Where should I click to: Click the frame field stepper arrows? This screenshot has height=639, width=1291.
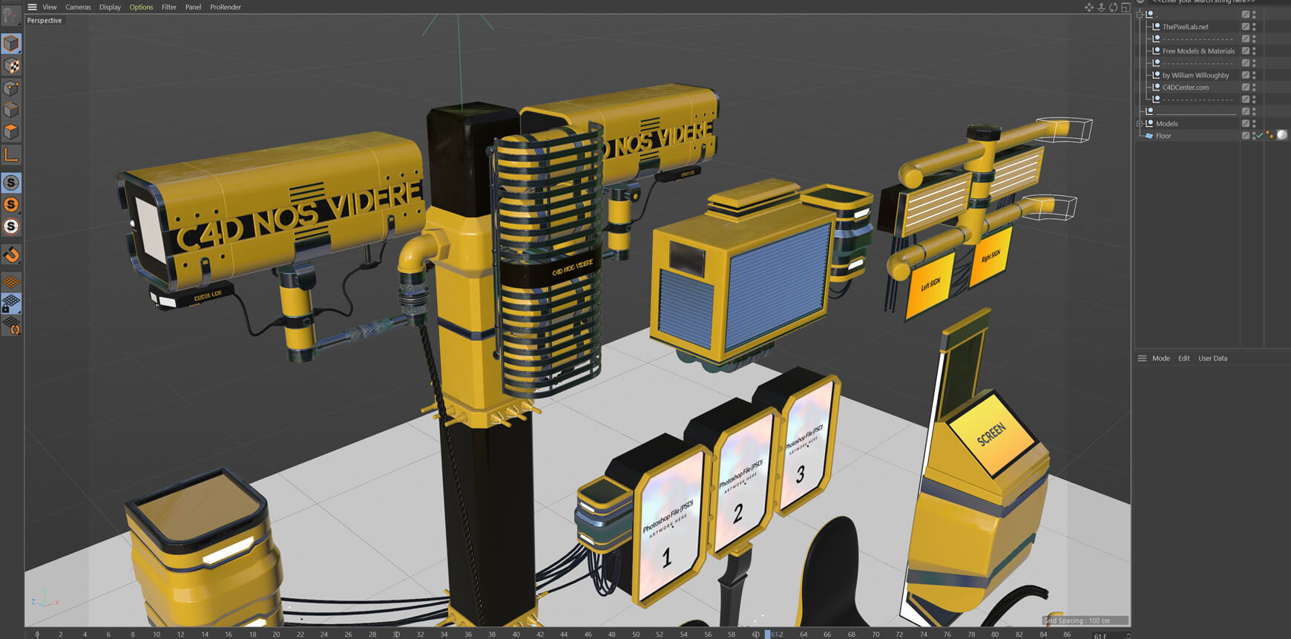click(1129, 635)
